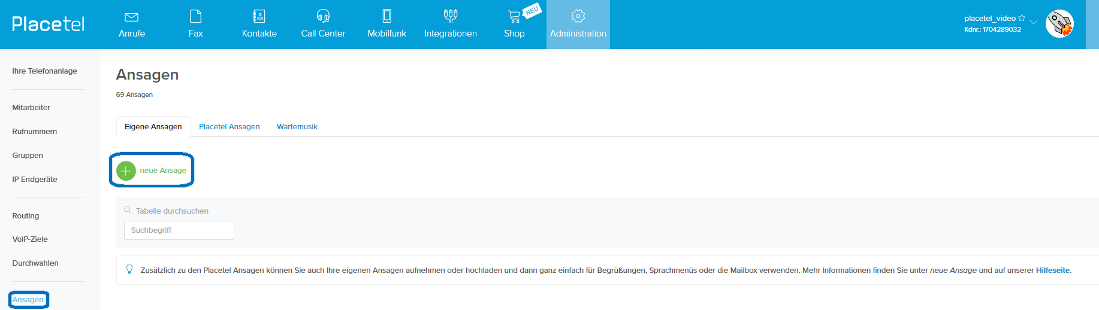Open the Kontakte address book icon
Screen dimensions: 1099x310
[x=259, y=16]
